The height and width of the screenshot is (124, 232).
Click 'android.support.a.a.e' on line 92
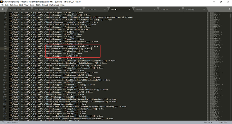(x=58, y=56)
